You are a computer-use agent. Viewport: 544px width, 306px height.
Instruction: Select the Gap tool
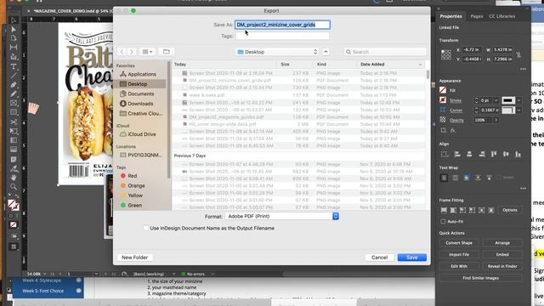[x=14, y=48]
